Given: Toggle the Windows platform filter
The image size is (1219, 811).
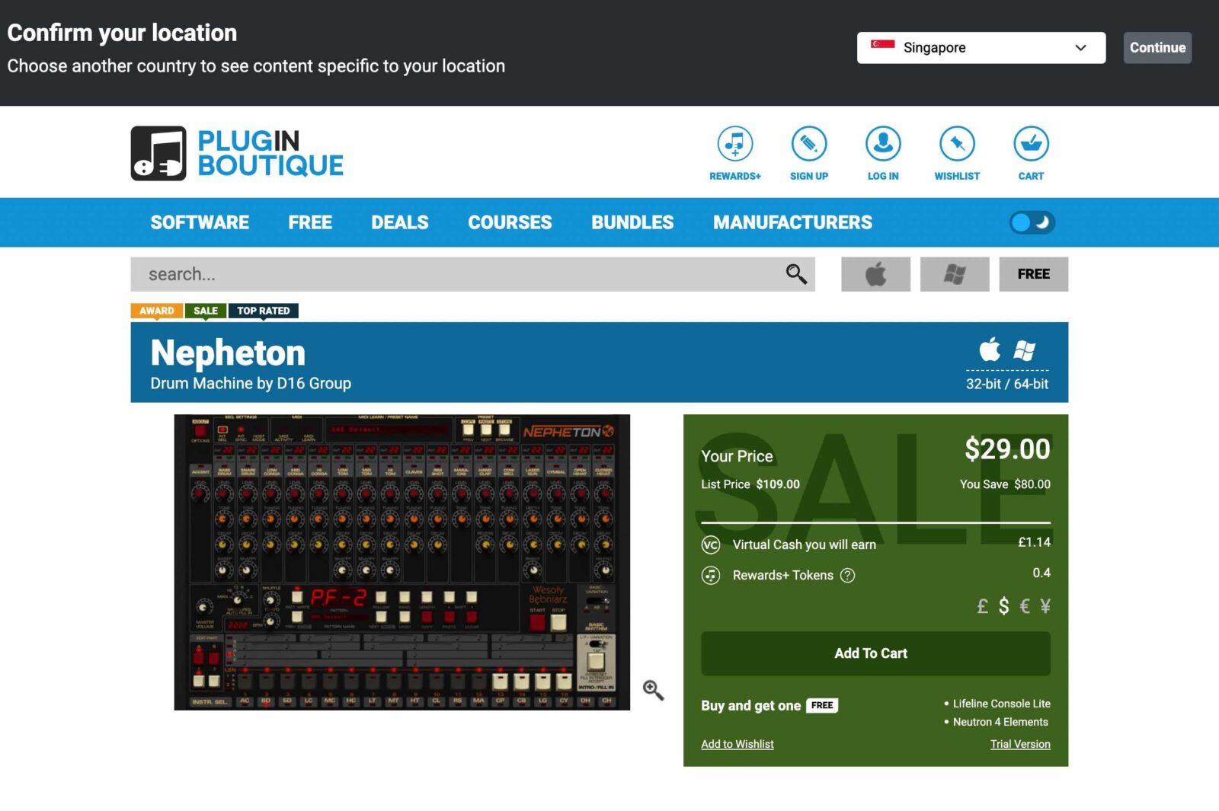Looking at the screenshot, I should coord(954,274).
